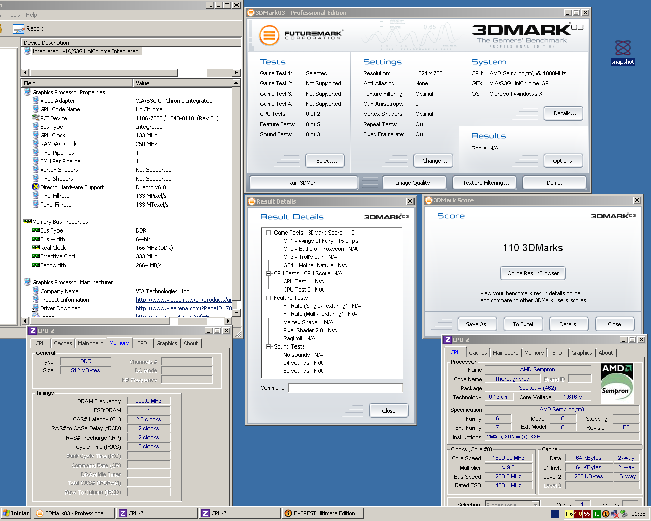This screenshot has width=651, height=521.
Task: Open the Tools menu in EVEREST
Action: pyautogui.click(x=14, y=15)
